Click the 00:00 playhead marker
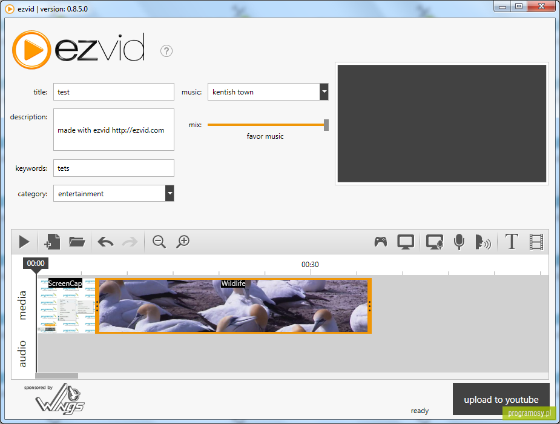Image resolution: width=560 pixels, height=424 pixels. tap(36, 263)
